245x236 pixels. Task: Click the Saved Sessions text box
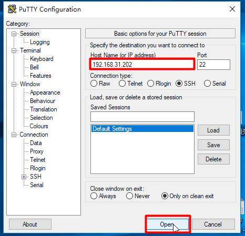coord(142,117)
